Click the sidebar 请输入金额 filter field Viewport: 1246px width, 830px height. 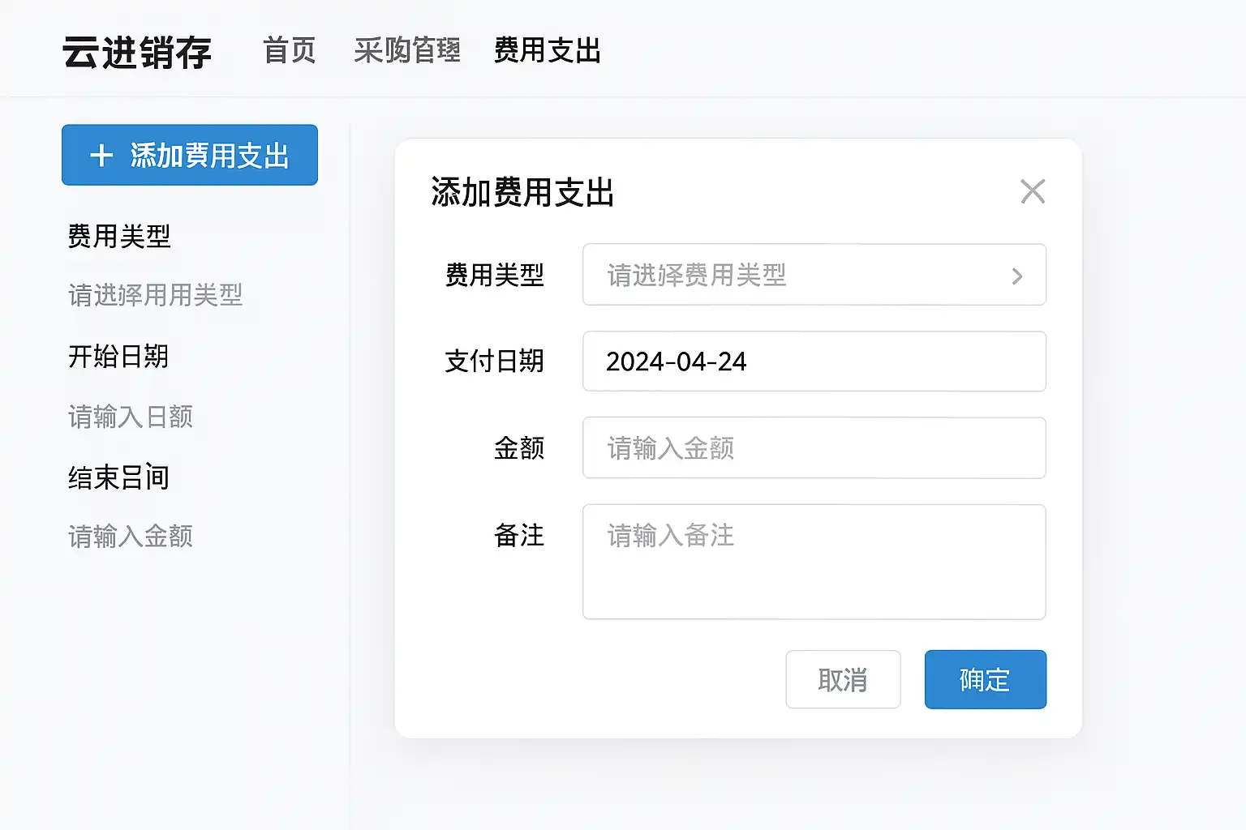pyautogui.click(x=131, y=537)
